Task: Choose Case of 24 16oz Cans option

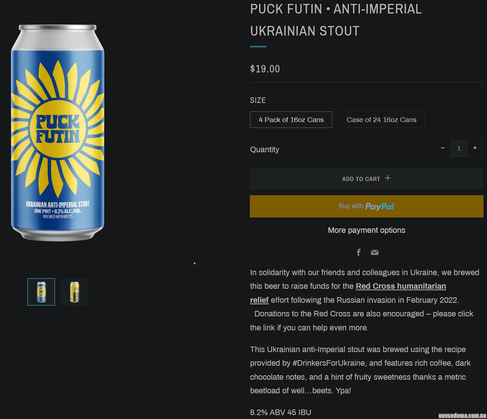Action: [381, 120]
